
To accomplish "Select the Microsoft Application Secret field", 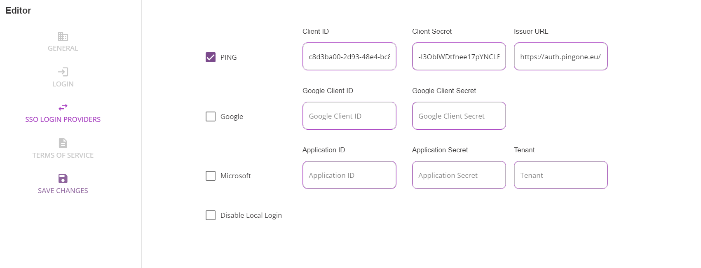I will tap(459, 175).
